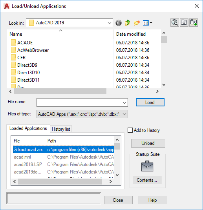Select the Direct3D11 folder
Viewport: 203px width, 210px height.
tap(25, 80)
